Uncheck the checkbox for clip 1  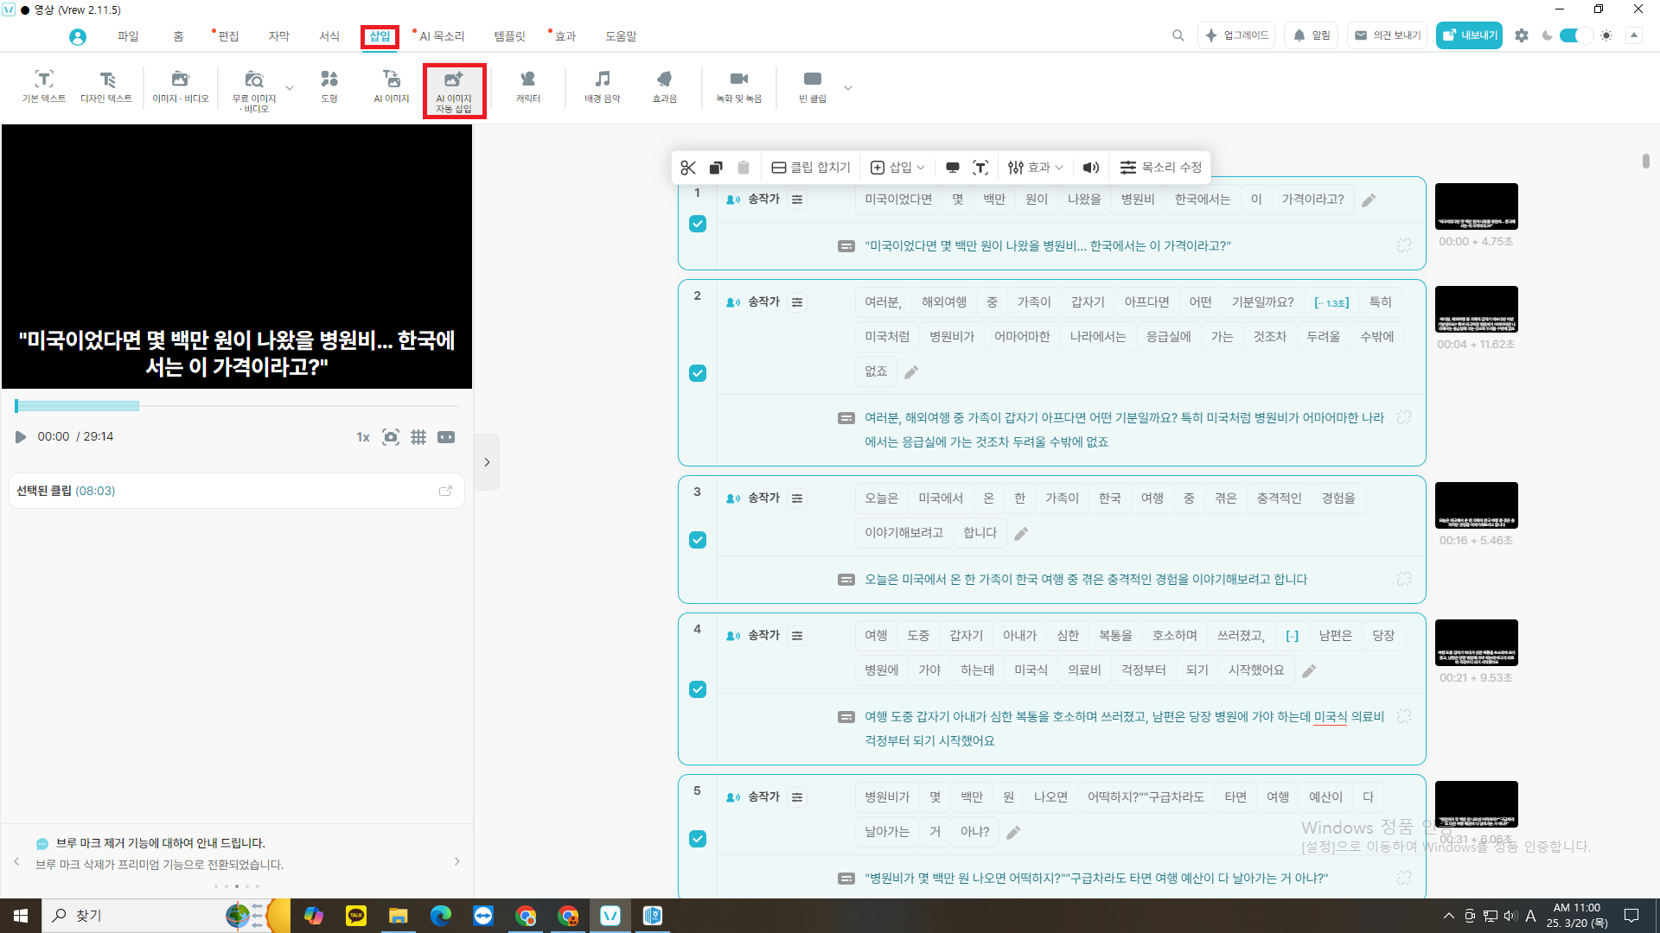[x=698, y=224]
